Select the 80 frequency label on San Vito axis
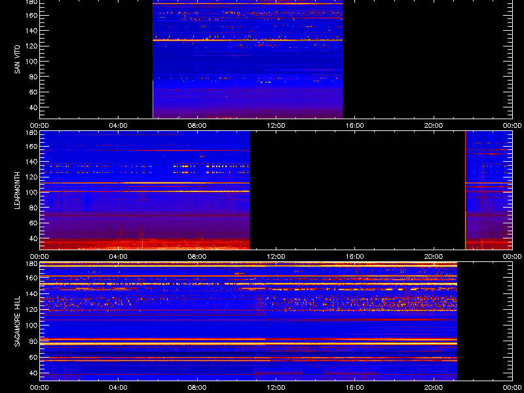The width and height of the screenshot is (524, 393). point(34,77)
